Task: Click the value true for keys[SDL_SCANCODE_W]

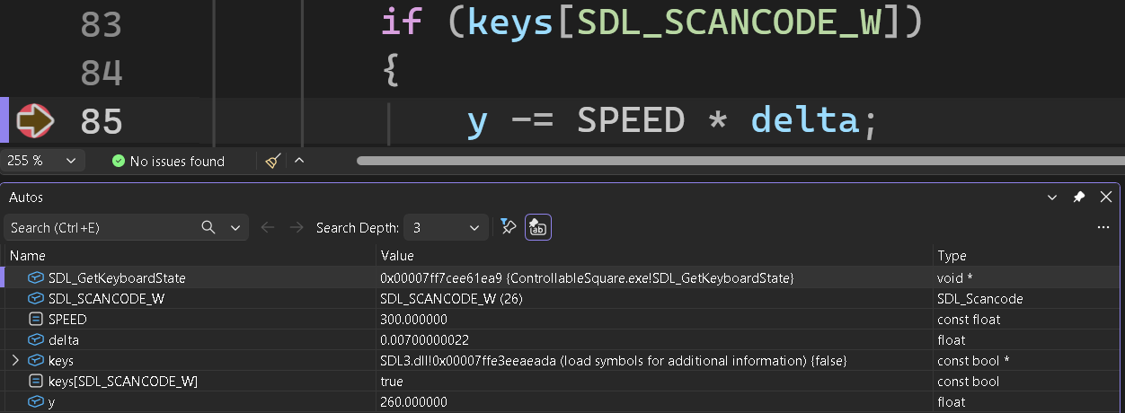Action: [x=392, y=382]
